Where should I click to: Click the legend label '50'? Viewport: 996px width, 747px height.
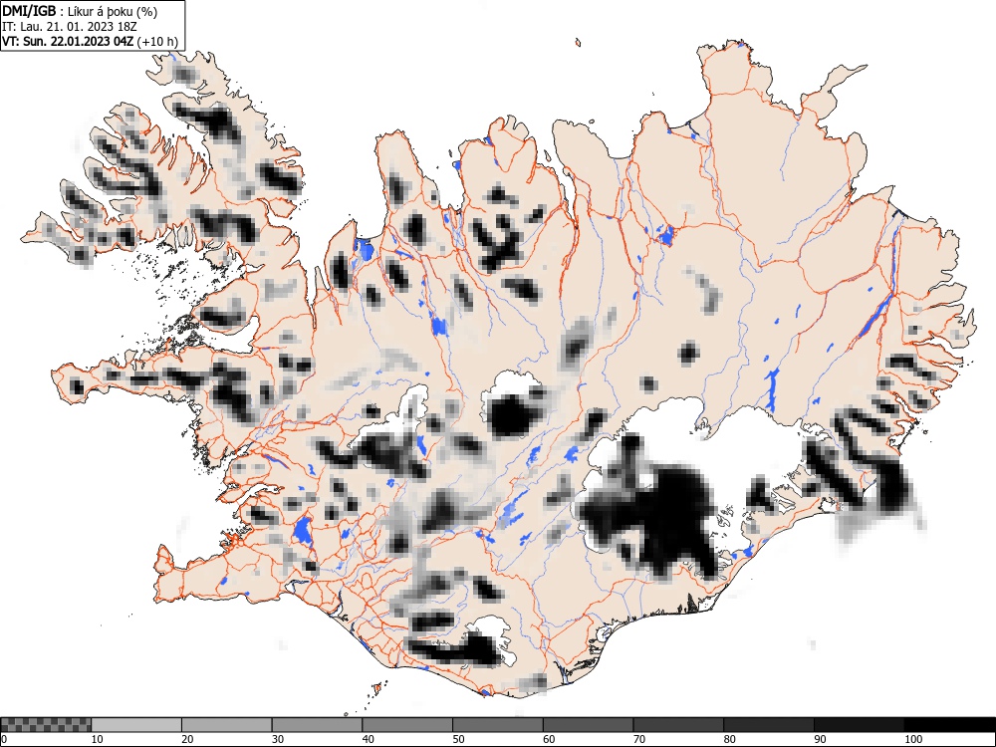pos(458,739)
